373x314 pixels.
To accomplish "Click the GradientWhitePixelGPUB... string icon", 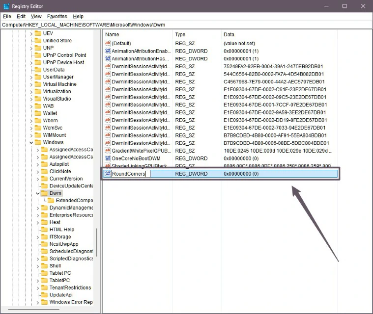I will point(108,151).
